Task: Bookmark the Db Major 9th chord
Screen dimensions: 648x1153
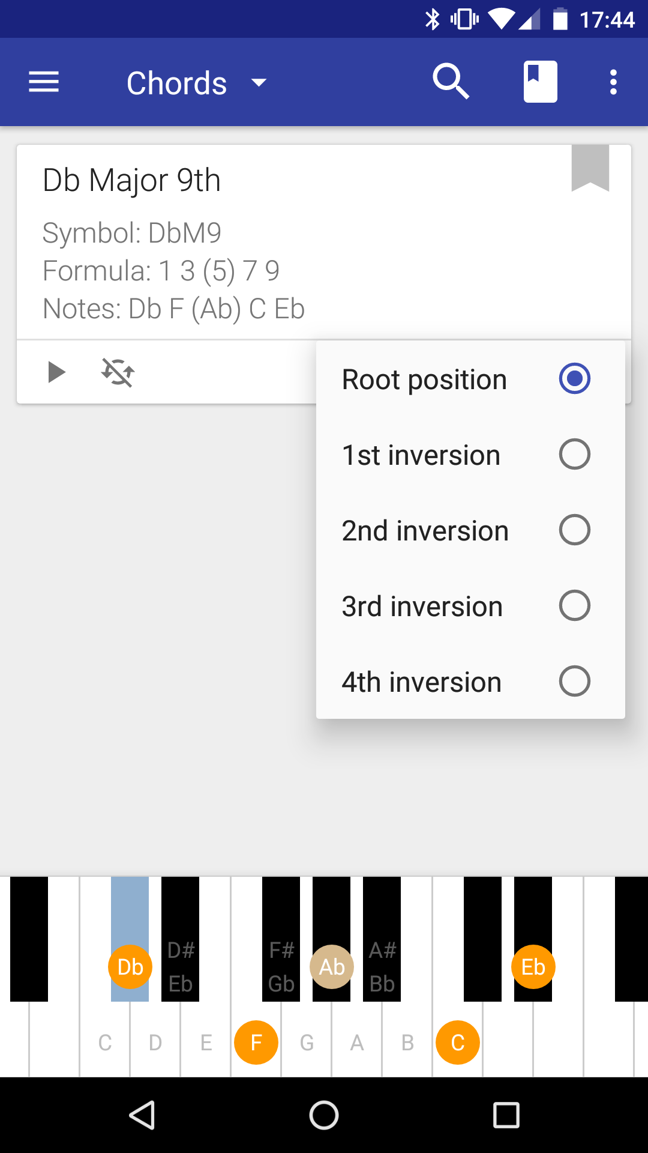Action: tap(590, 168)
